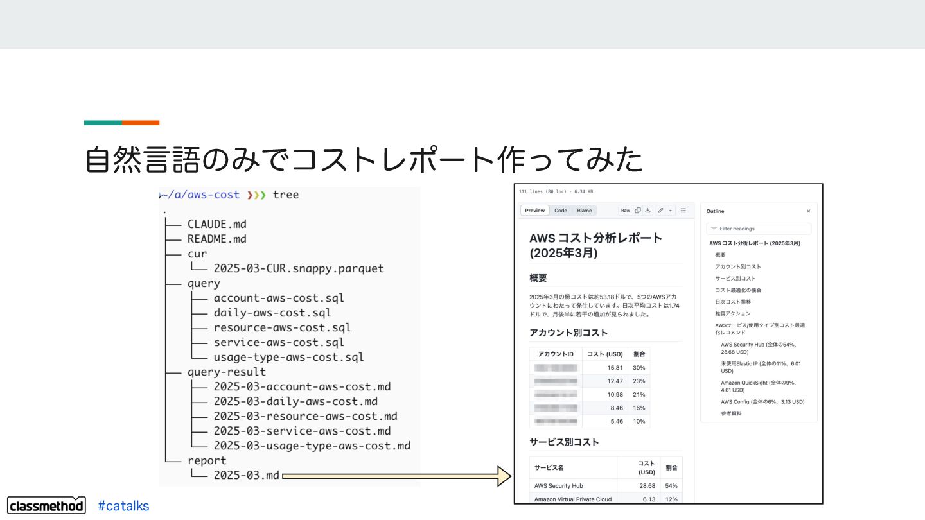Viewport: 925px width, 520px height.
Task: Open Amazon QuickSight (全体の9%) outline entry
Action: pyautogui.click(x=758, y=386)
